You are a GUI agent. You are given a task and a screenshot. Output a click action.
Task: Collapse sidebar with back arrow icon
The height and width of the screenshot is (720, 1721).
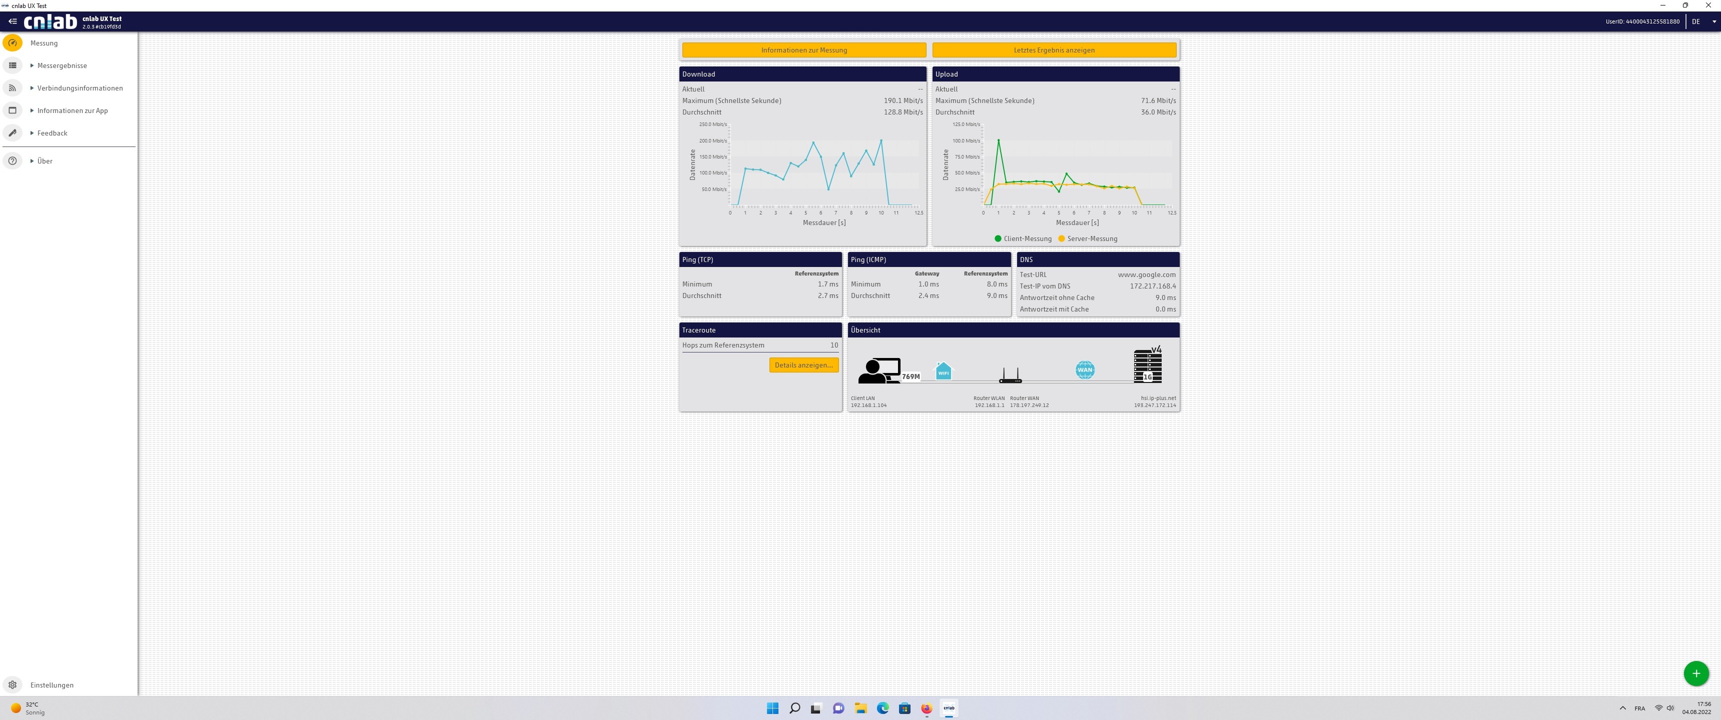[13, 21]
